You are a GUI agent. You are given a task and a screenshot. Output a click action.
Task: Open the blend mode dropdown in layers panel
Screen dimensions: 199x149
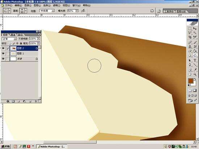pyautogui.click(x=9, y=39)
